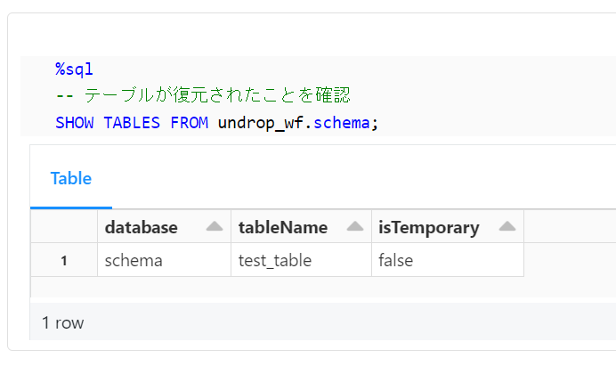Click undrop_wf in the SQL statement
This screenshot has width=616, height=366.
[x=261, y=123]
